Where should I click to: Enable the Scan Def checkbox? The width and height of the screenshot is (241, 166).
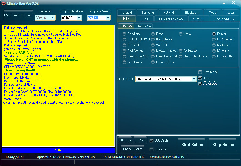(151, 149)
